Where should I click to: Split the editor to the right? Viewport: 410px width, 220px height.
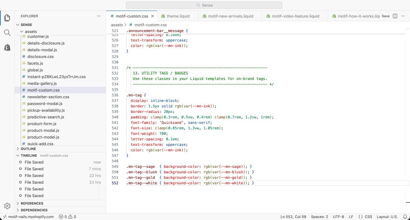point(395,16)
